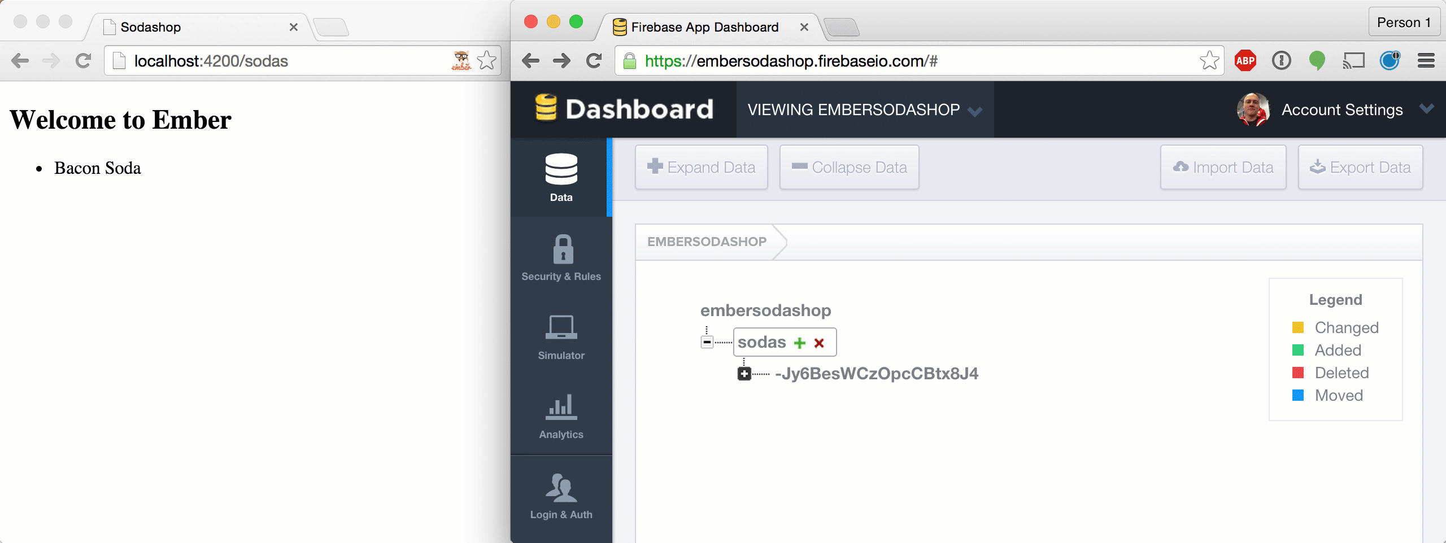Click the Legend title text
This screenshot has width=1446, height=543.
[1335, 300]
